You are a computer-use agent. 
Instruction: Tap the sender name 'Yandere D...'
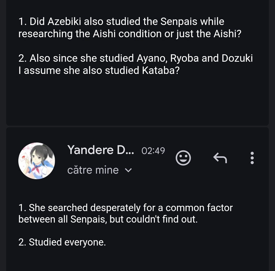pyautogui.click(x=101, y=150)
